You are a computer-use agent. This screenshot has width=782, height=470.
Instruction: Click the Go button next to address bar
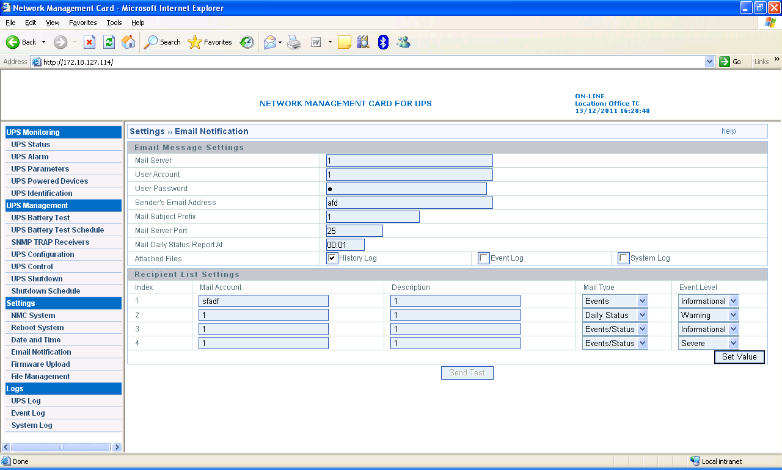[x=731, y=62]
